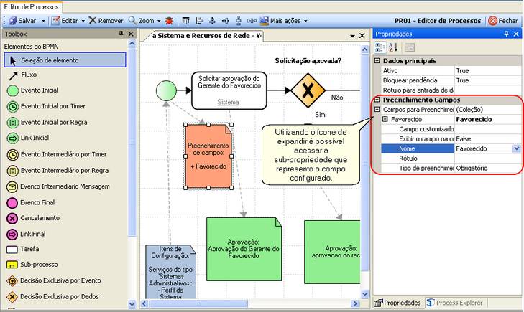Select the orange X decision gateway

[x=308, y=90]
